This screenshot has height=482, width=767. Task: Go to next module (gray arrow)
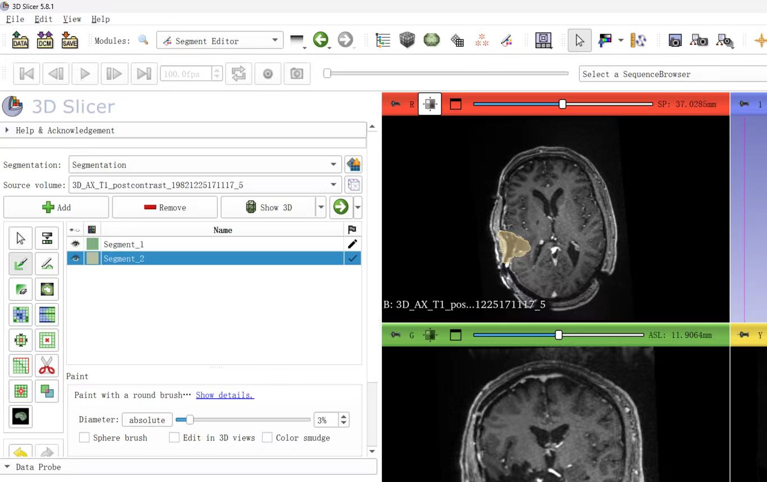(345, 40)
